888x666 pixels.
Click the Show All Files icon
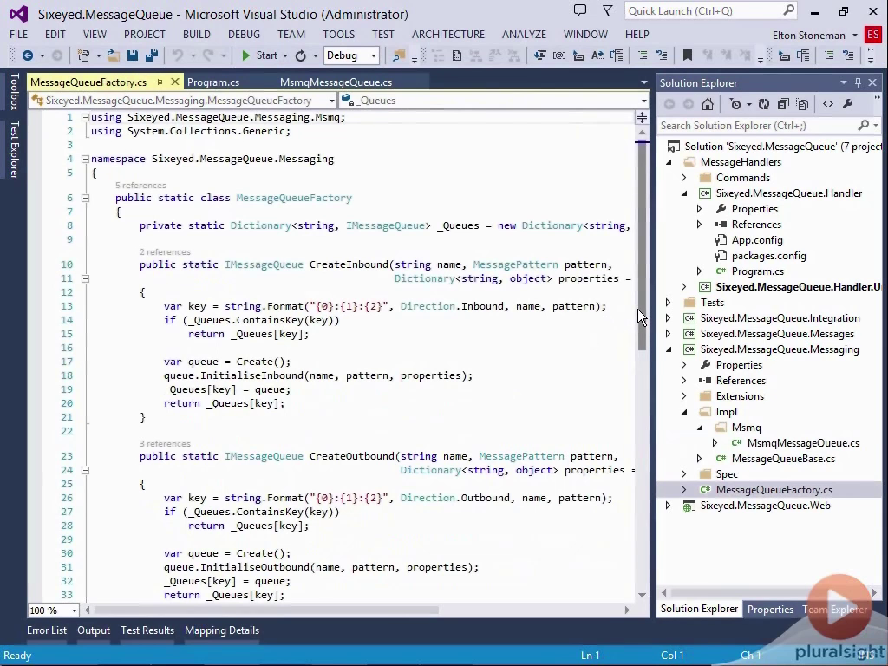(x=802, y=104)
